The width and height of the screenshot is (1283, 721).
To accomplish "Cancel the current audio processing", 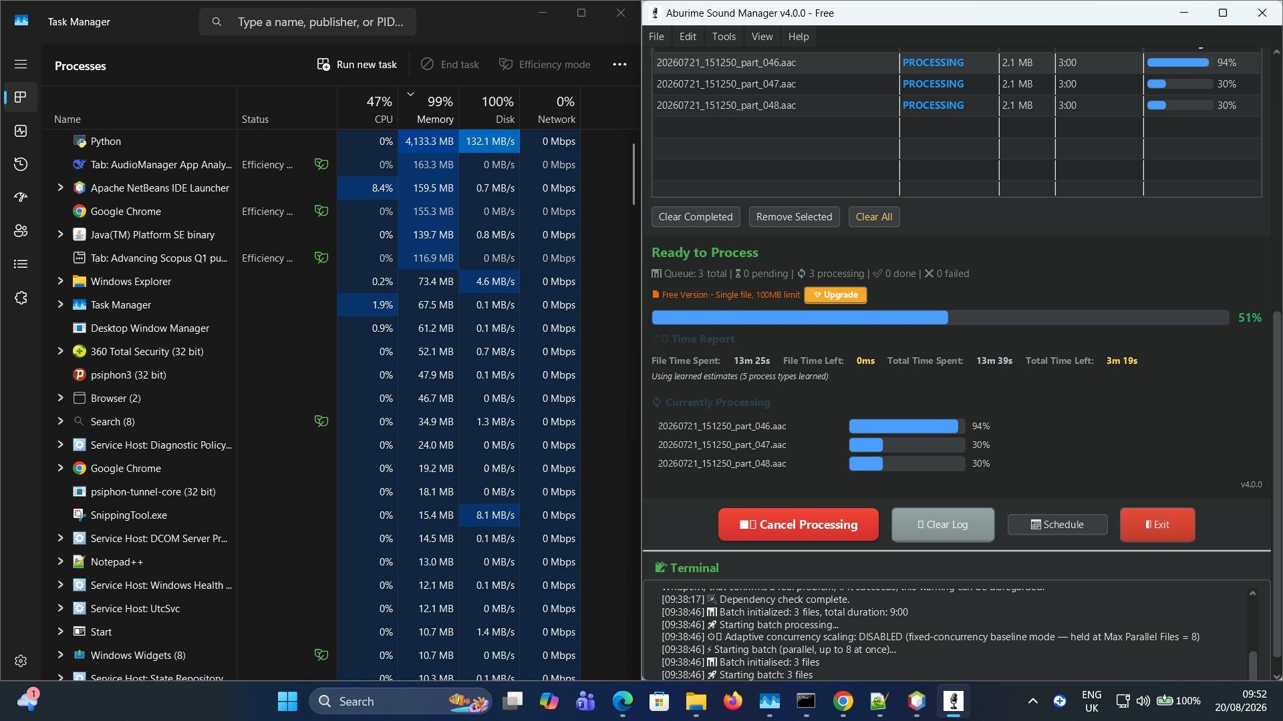I will (799, 525).
